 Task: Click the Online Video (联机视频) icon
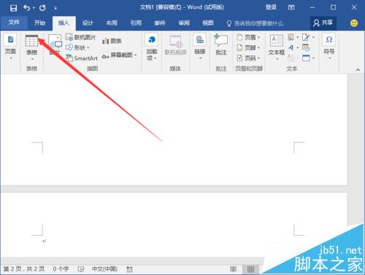[x=176, y=42]
